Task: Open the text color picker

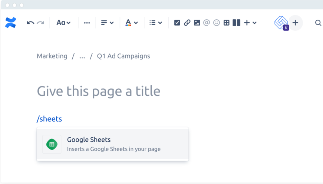Action: tap(131, 23)
